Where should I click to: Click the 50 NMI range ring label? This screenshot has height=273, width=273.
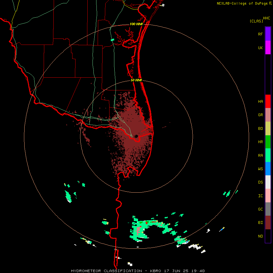[x=136, y=80]
